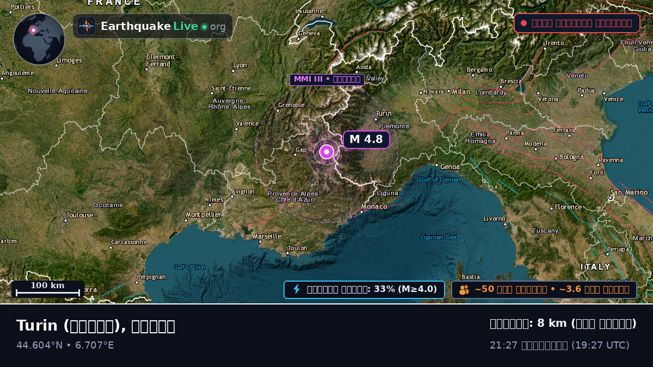The width and height of the screenshot is (653, 367).
Task: Open the globe minimap thumbnail
Action: 39,39
